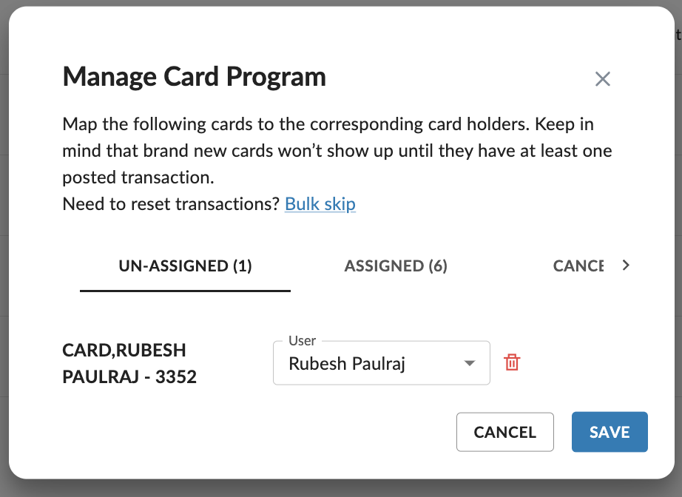
Task: Click the CANCEL button
Action: [505, 432]
